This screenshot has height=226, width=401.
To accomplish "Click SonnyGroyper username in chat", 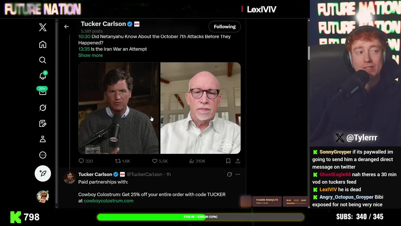I will click(x=335, y=152).
